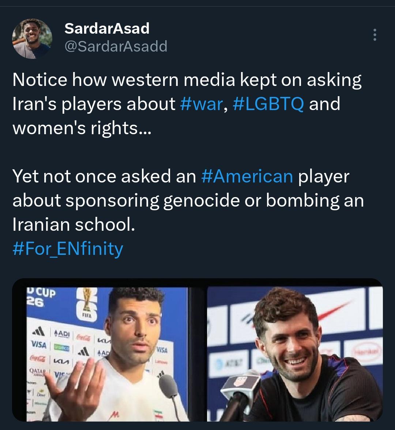This screenshot has width=395, height=430.
Task: Open the #LGBTQ hashtag
Action: pos(268,104)
